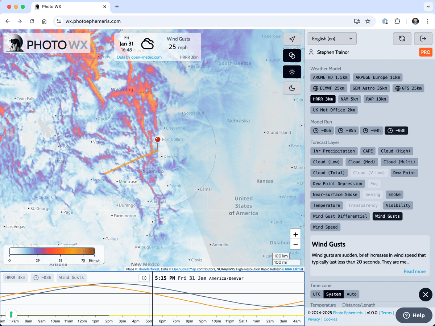Select the Cloud (Total) forecast layer
Image resolution: width=435 pixels, height=326 pixels.
329,173
